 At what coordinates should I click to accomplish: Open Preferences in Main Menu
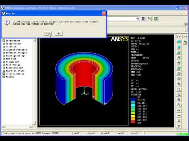coord(13,41)
